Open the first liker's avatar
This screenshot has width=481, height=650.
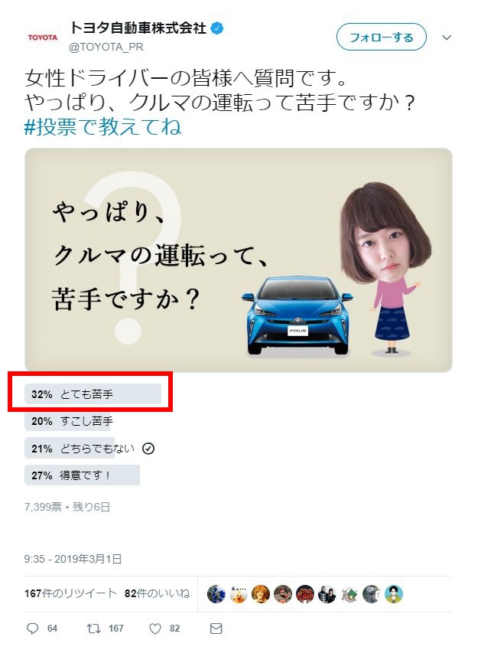point(216,594)
